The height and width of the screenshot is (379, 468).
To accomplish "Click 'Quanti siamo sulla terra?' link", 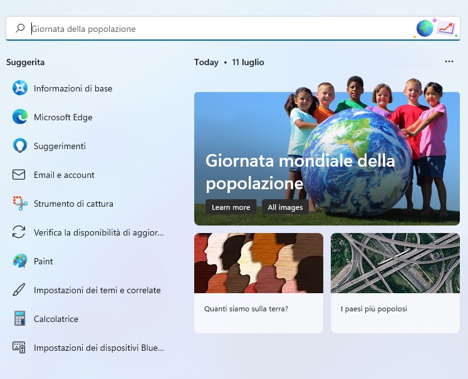I will pyautogui.click(x=246, y=309).
